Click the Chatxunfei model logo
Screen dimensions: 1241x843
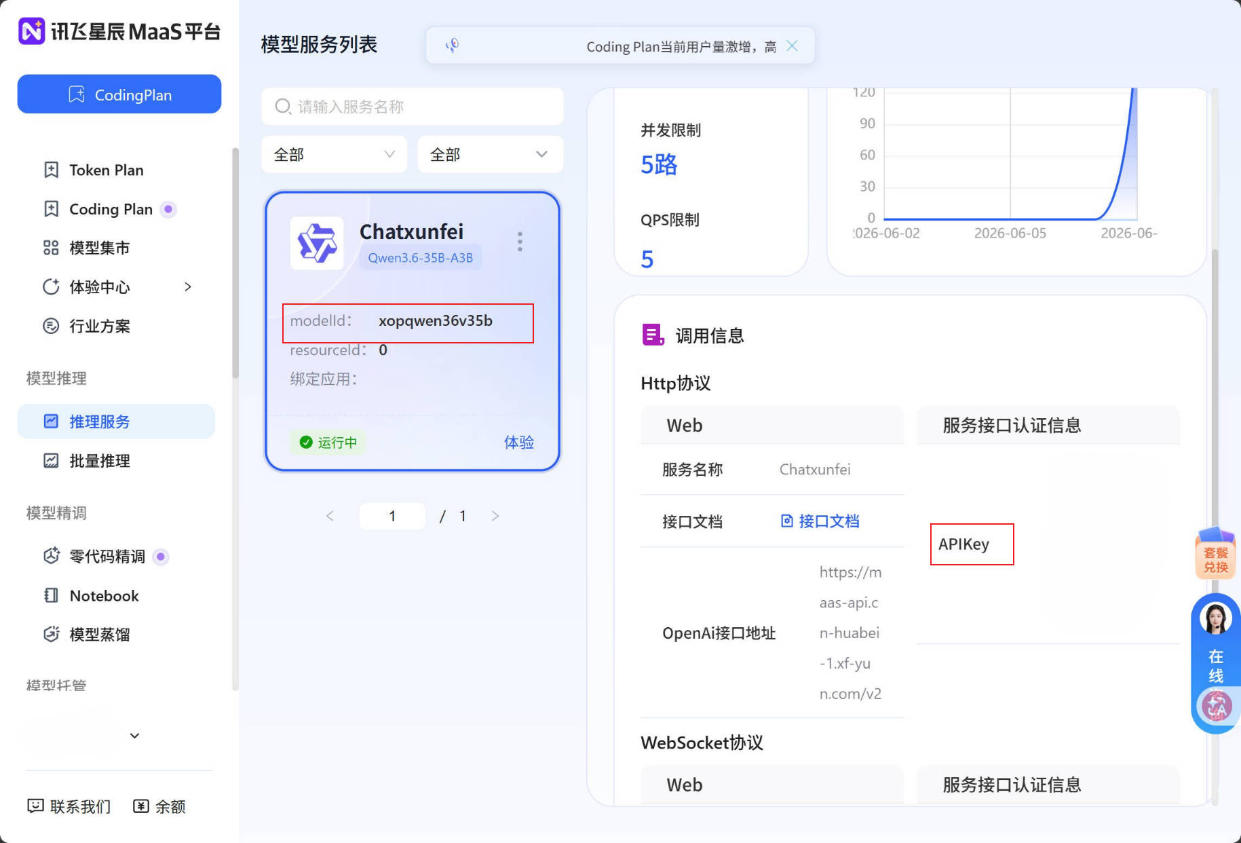(x=317, y=243)
